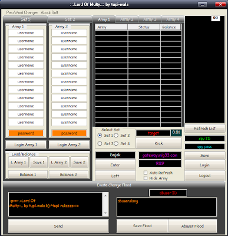
Task: Click the Save 1 button
Action: coord(39,162)
